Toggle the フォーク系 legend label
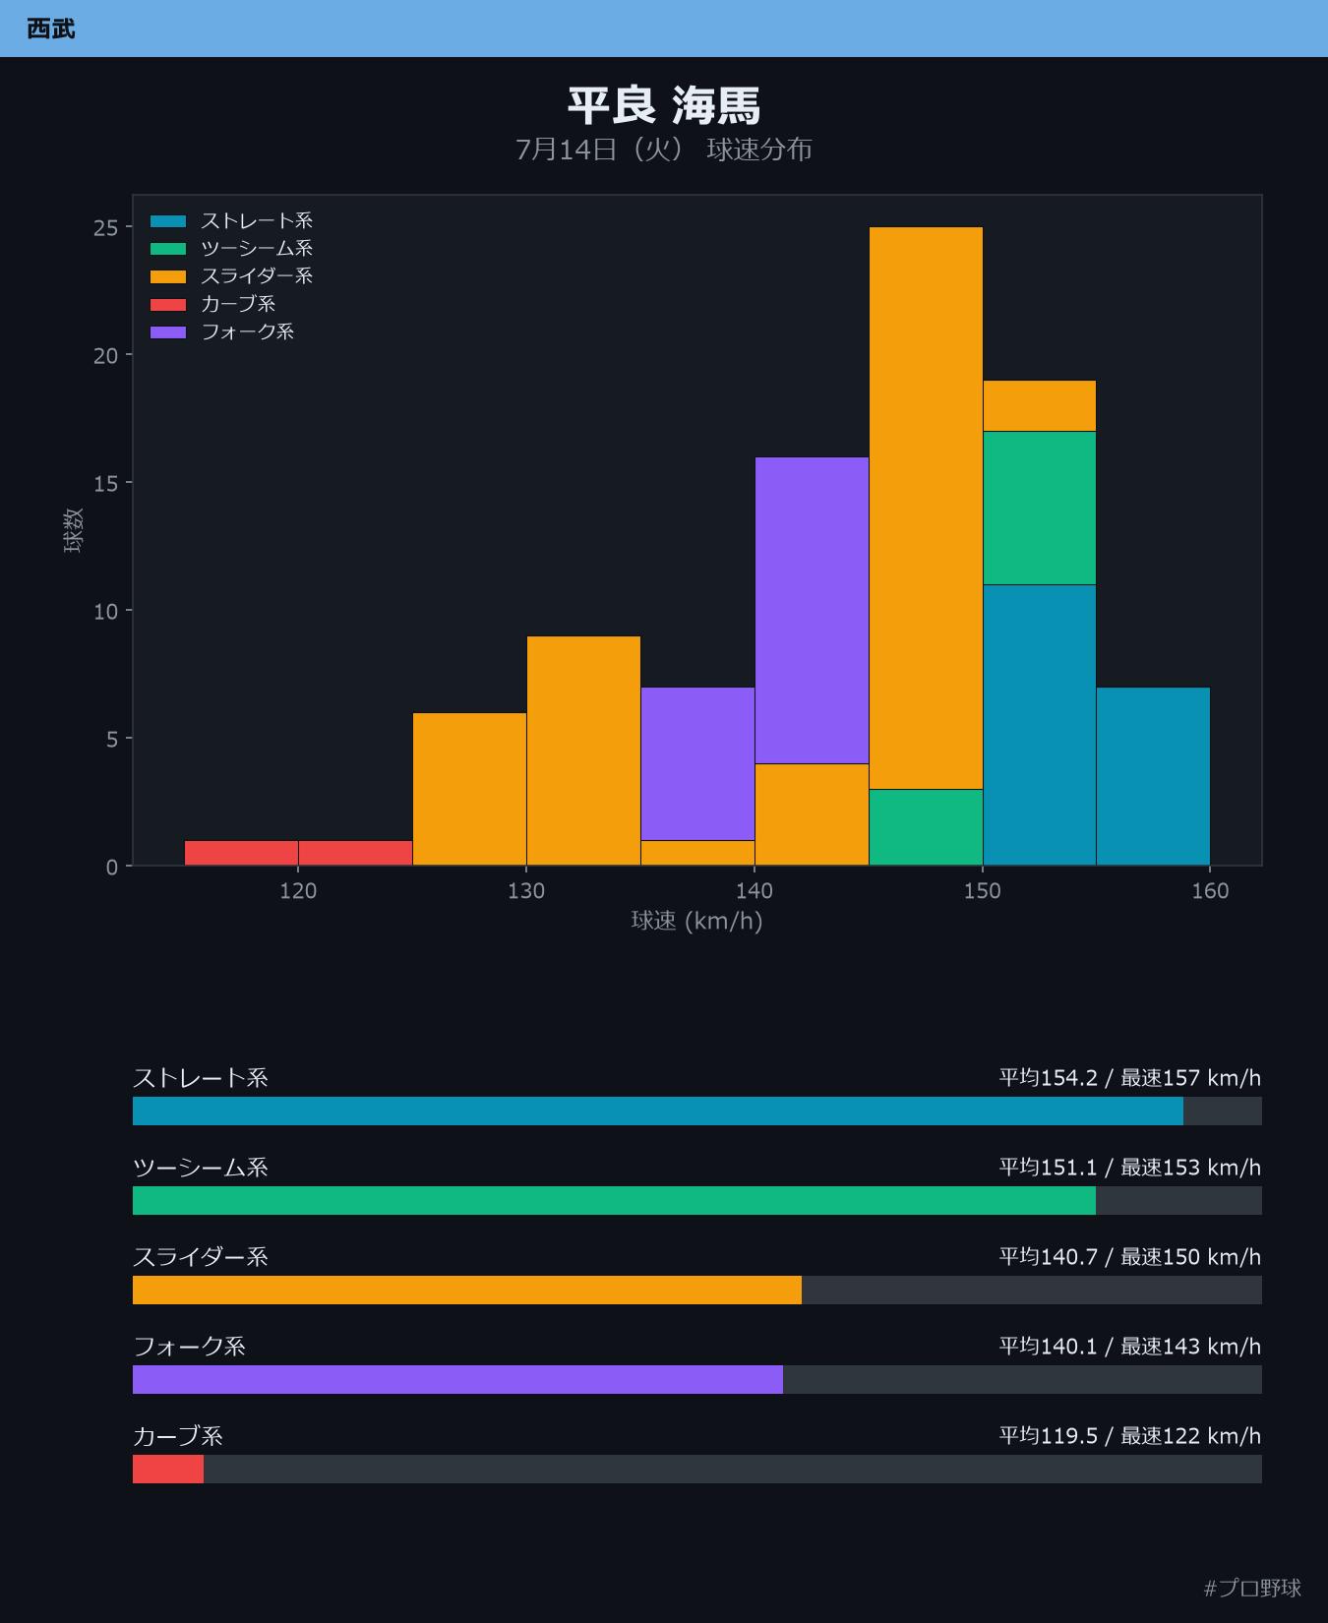Image resolution: width=1328 pixels, height=1623 pixels. (x=247, y=331)
